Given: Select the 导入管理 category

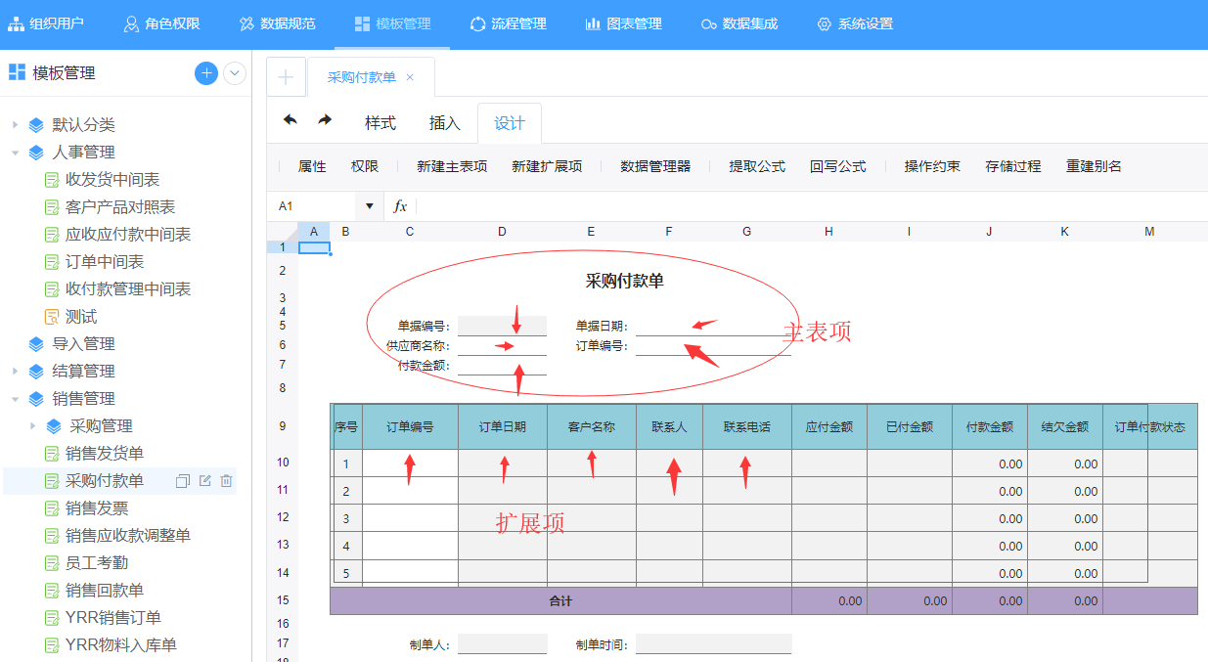Looking at the screenshot, I should click(83, 344).
